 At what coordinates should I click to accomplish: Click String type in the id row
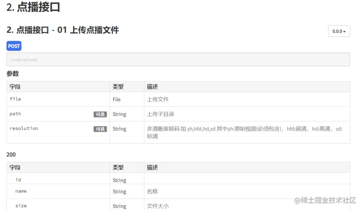pos(120,180)
